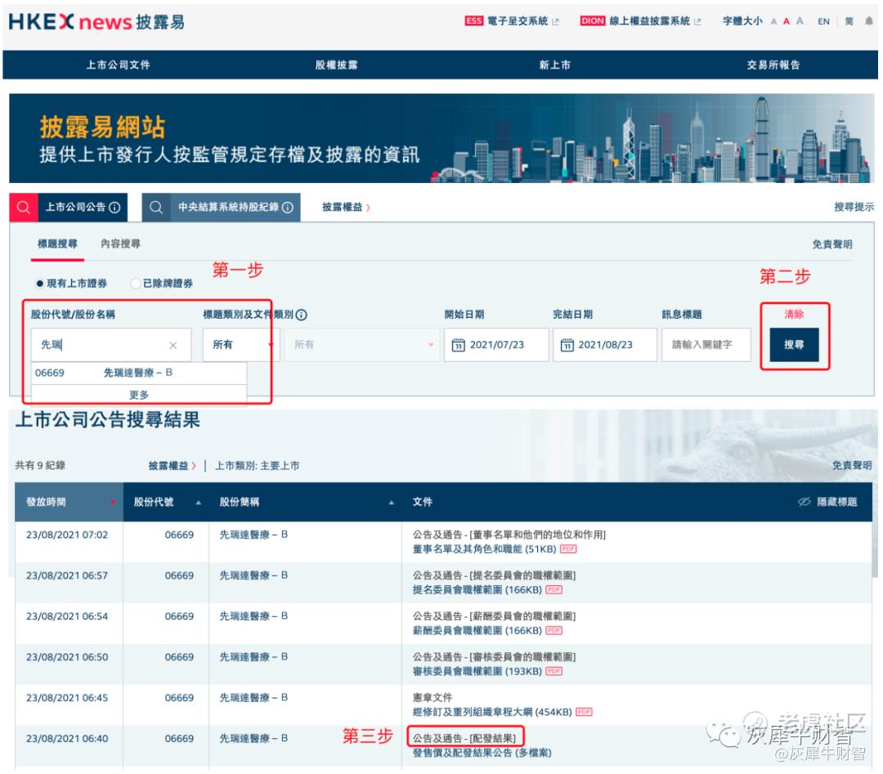The width and height of the screenshot is (883, 774).
Task: Switch to 標題搜尋 tab
Action: click(57, 244)
